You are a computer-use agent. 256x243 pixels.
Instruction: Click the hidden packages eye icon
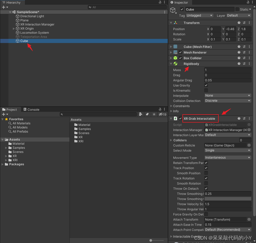[x=163, y=114]
